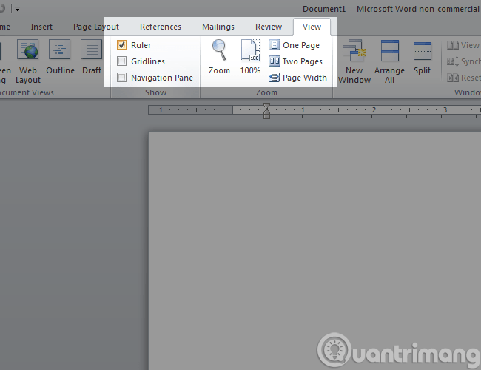481x370 pixels.
Task: Open the Insert tab
Action: point(41,27)
